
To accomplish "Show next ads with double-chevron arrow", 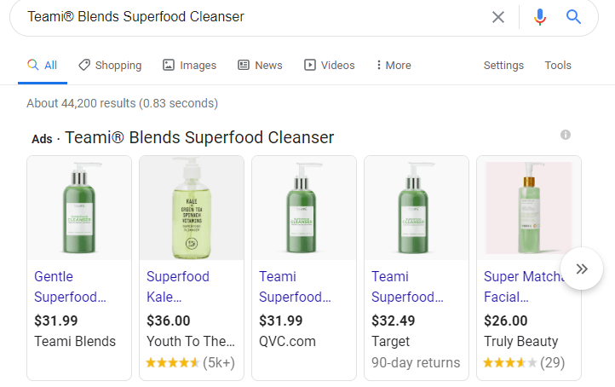I will click(x=582, y=269).
